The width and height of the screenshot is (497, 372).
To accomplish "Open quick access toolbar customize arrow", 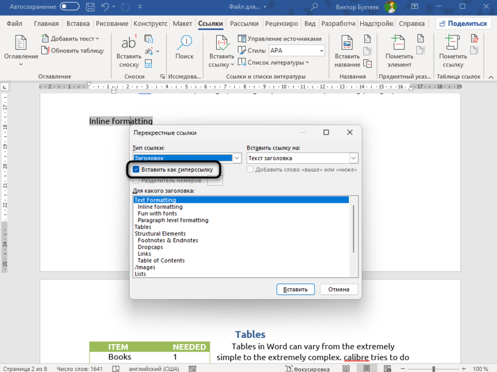I will (140, 7).
